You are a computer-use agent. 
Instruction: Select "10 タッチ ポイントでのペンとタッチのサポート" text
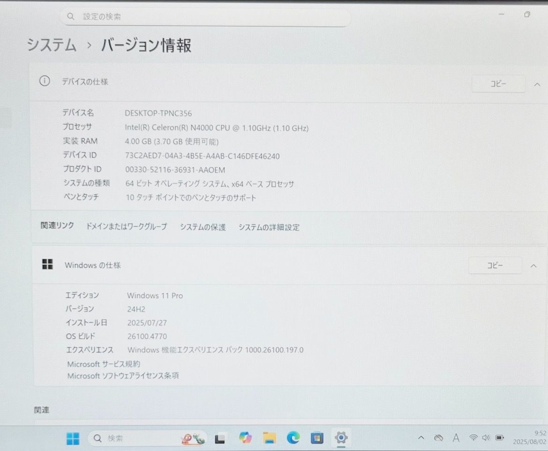tap(191, 197)
